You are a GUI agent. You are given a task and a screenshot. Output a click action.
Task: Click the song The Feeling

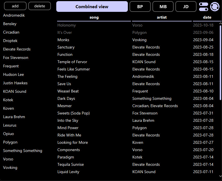click(67, 77)
